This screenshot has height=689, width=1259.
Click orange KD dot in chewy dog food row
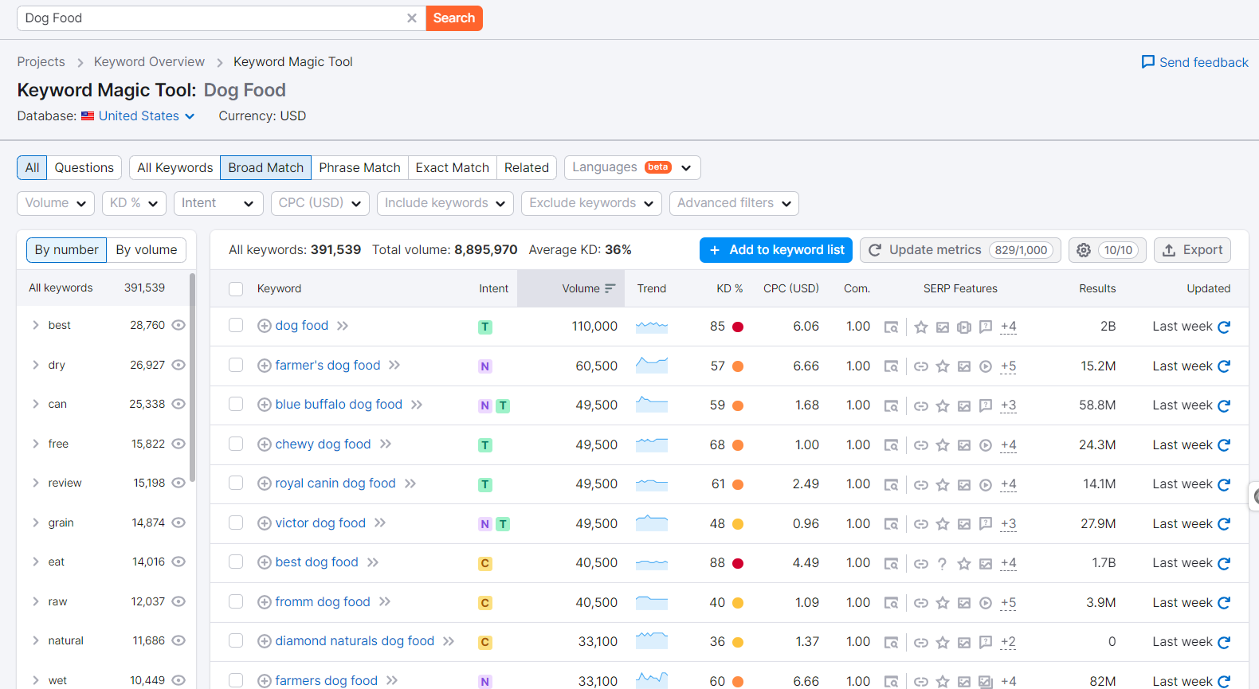coord(738,445)
